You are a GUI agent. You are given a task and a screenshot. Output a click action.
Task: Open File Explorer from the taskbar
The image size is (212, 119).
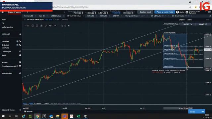58,116
